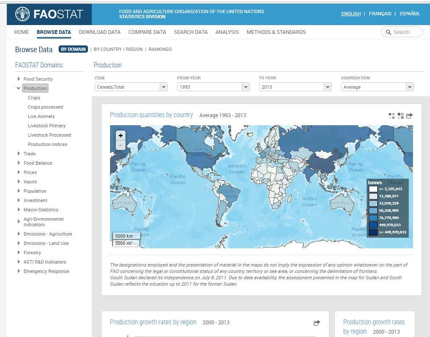Click the search magnifier icon

pos(388,32)
